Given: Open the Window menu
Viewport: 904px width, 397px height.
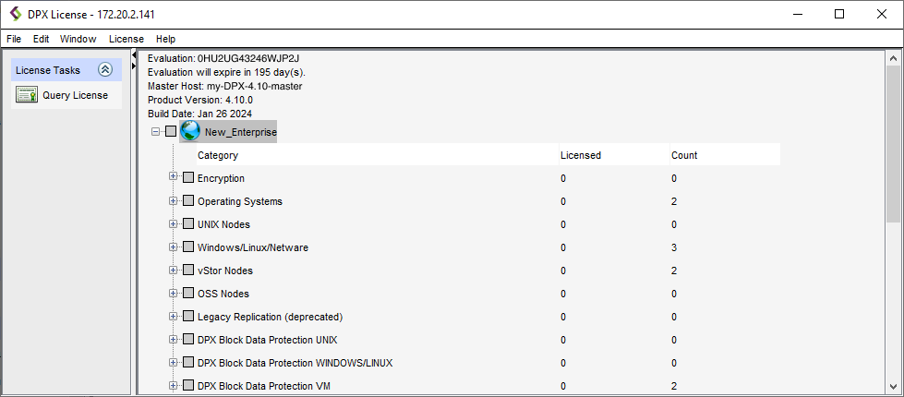Looking at the screenshot, I should click(78, 39).
